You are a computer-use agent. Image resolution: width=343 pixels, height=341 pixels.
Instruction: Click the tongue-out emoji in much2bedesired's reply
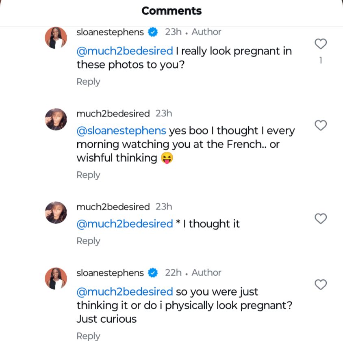click(x=167, y=158)
